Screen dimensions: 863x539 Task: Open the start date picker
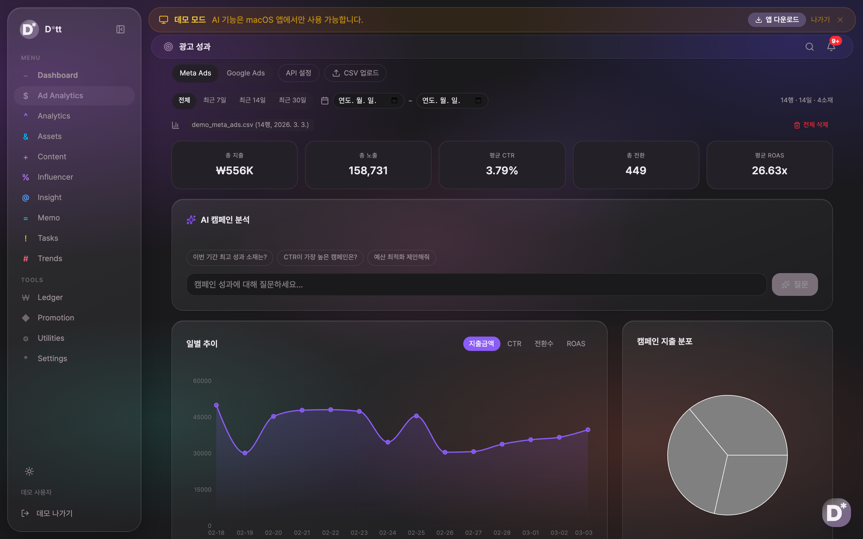pyautogui.click(x=394, y=101)
